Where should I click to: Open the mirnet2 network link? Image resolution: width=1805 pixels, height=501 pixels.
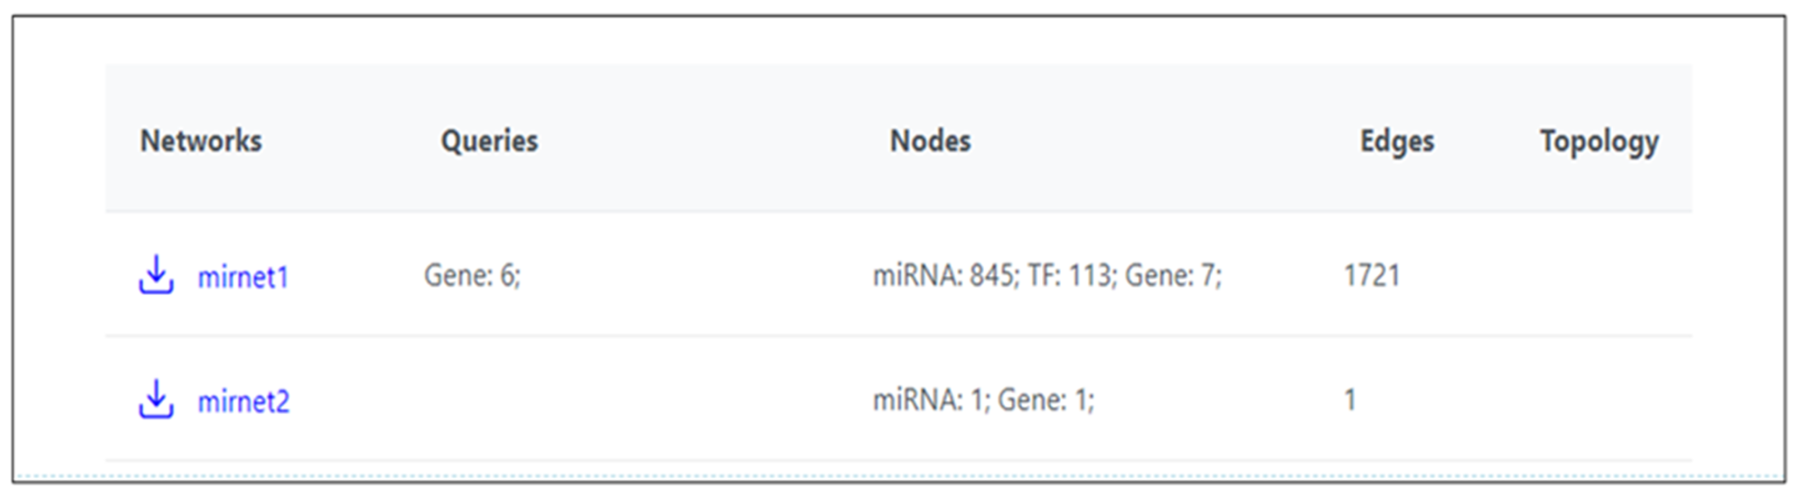pyautogui.click(x=243, y=402)
